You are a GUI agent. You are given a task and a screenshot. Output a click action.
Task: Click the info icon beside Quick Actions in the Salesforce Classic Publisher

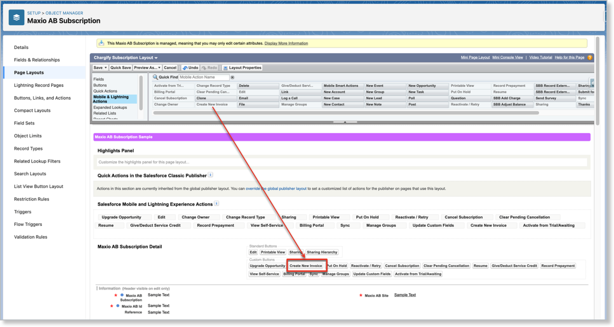coord(210,175)
